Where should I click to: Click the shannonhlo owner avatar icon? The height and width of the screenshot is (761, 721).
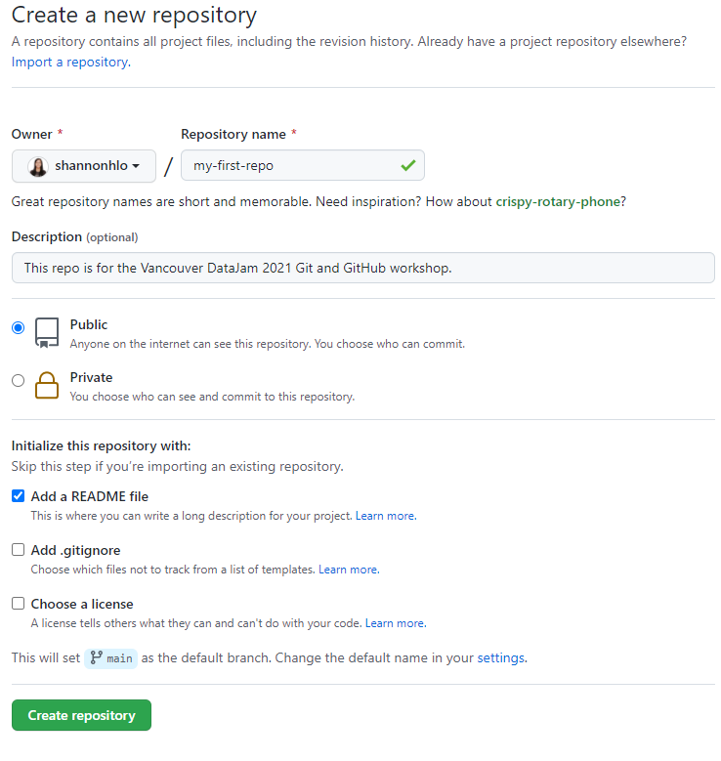click(x=37, y=166)
